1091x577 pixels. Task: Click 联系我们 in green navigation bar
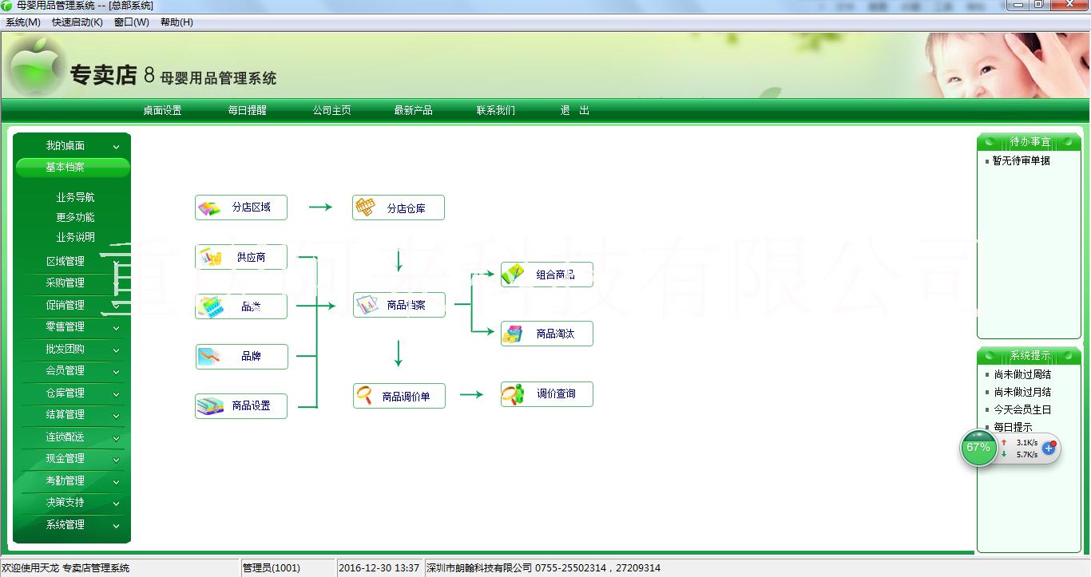click(x=496, y=110)
